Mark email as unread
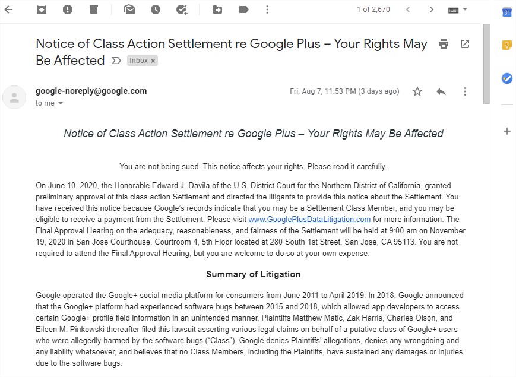The width and height of the screenshot is (516, 377). point(129,9)
